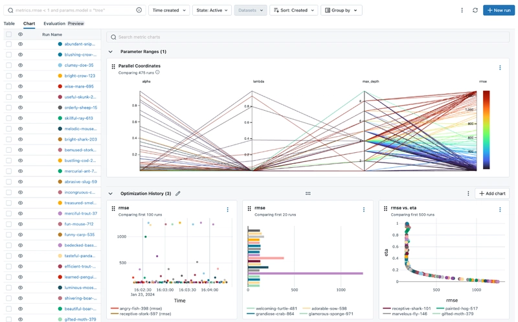The image size is (518, 322).
Task: Open the Time created dropdown
Action: [169, 10]
